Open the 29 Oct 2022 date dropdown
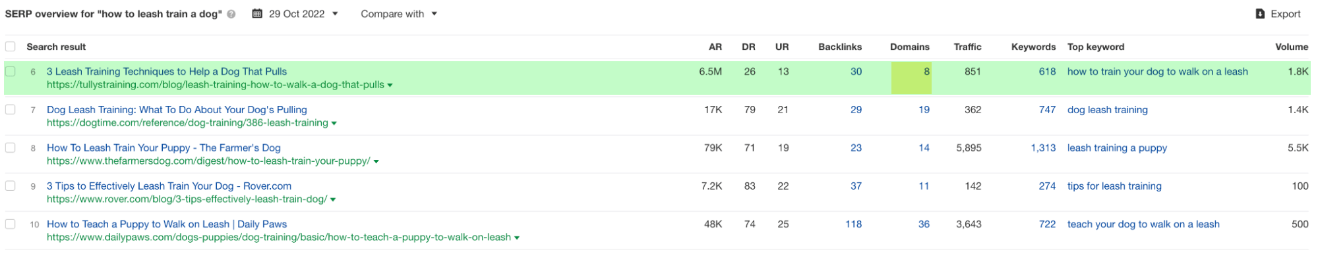The height and width of the screenshot is (256, 1318). click(x=296, y=14)
